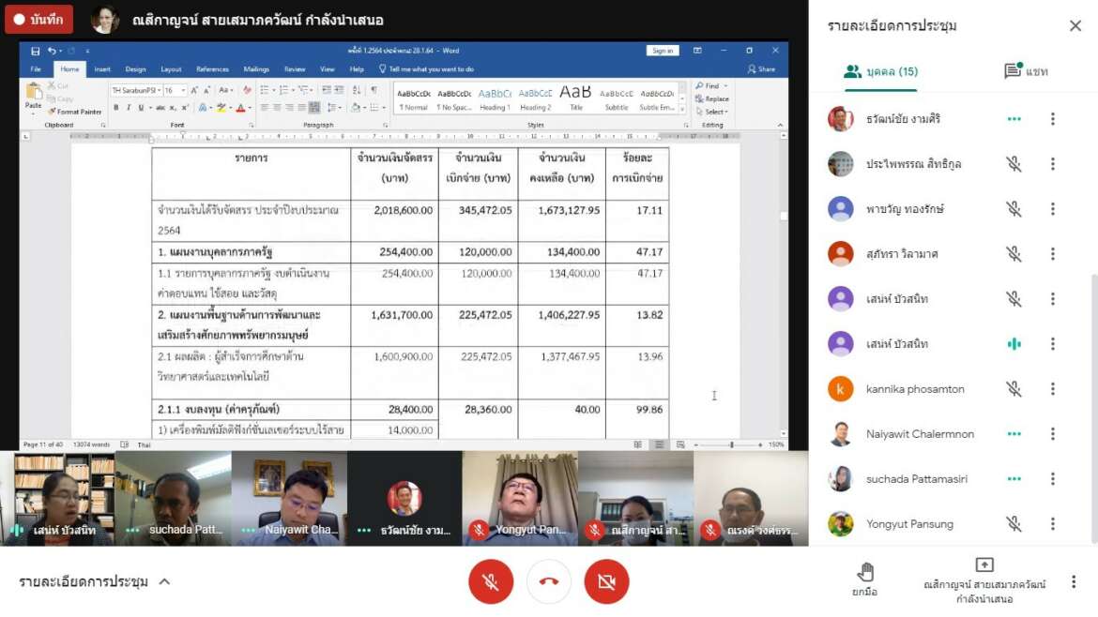Close the meeting details panel
The image size is (1098, 617).
coord(1075,26)
